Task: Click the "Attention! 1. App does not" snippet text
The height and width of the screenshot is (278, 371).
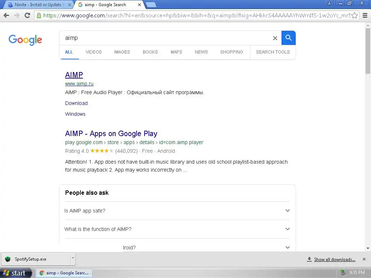Action: pyautogui.click(x=176, y=166)
